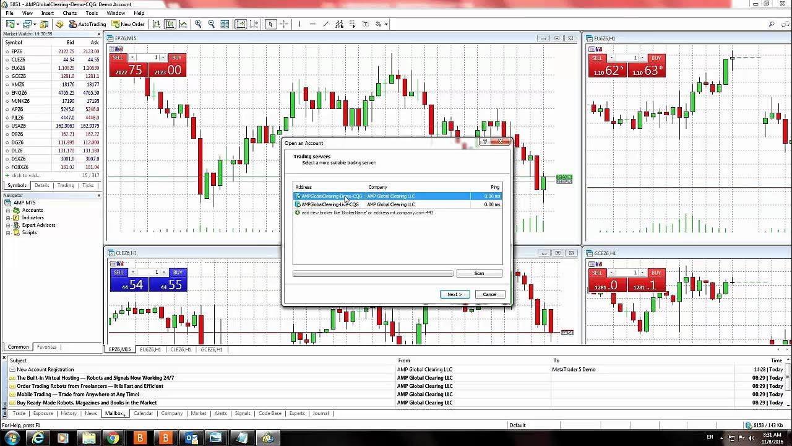Open graphical objects dropdown arrow

(x=386, y=24)
